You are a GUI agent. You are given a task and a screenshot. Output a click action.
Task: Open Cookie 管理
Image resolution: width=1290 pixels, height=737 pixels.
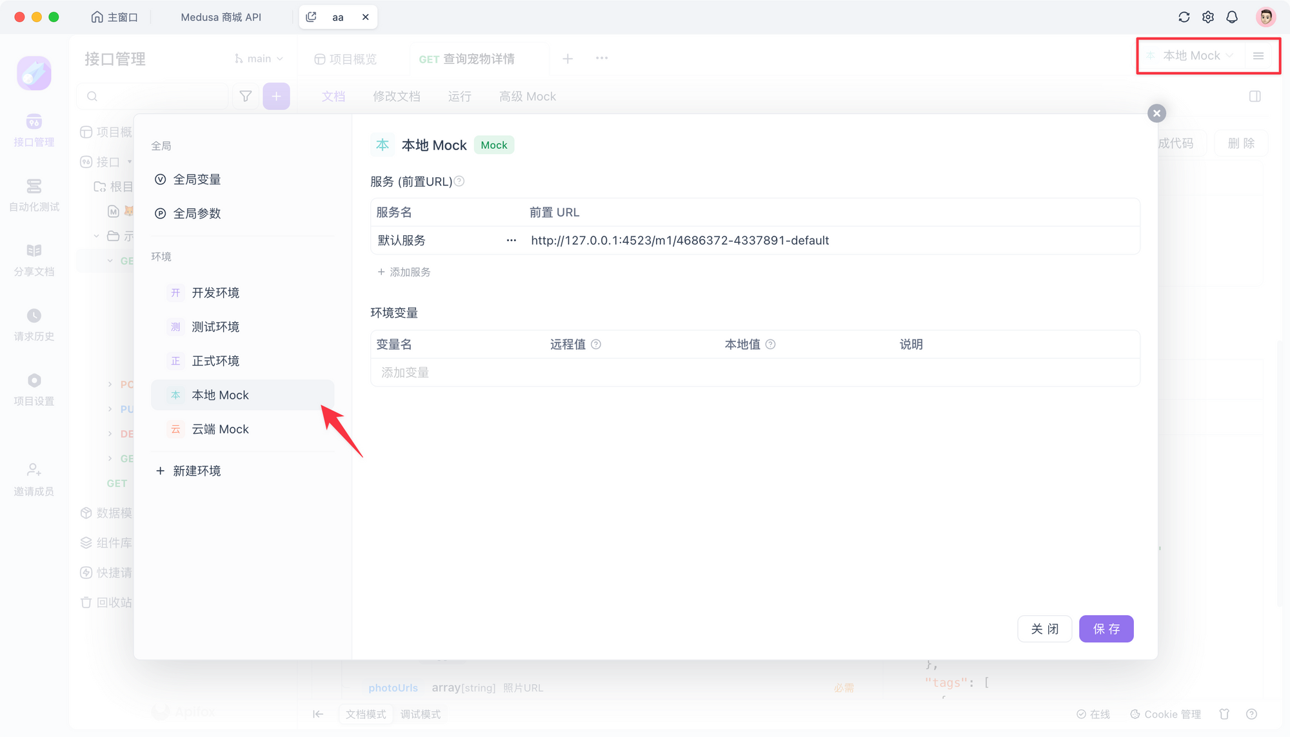[1166, 714]
